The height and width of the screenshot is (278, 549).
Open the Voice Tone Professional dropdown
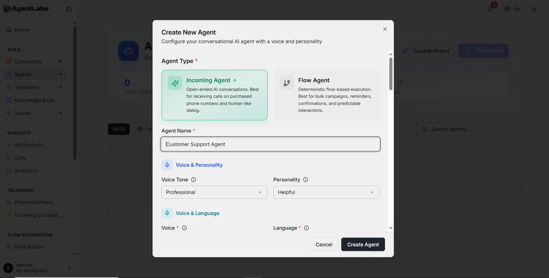click(x=214, y=192)
